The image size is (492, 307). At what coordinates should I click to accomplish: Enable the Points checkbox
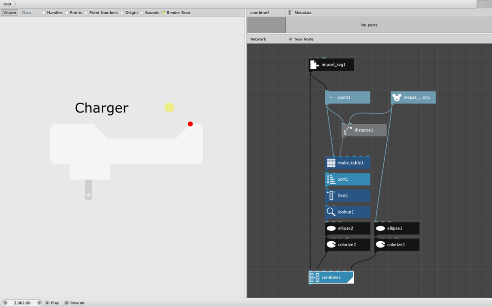tap(66, 13)
